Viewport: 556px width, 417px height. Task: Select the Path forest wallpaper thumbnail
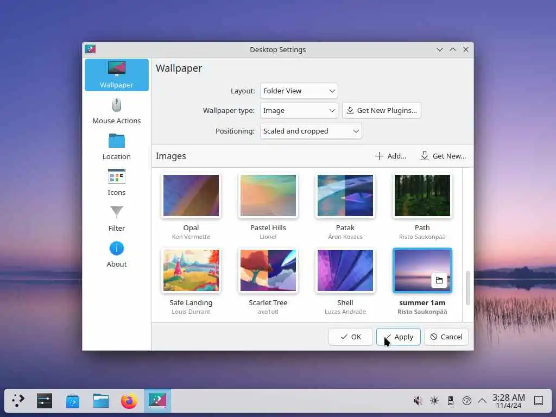click(422, 195)
